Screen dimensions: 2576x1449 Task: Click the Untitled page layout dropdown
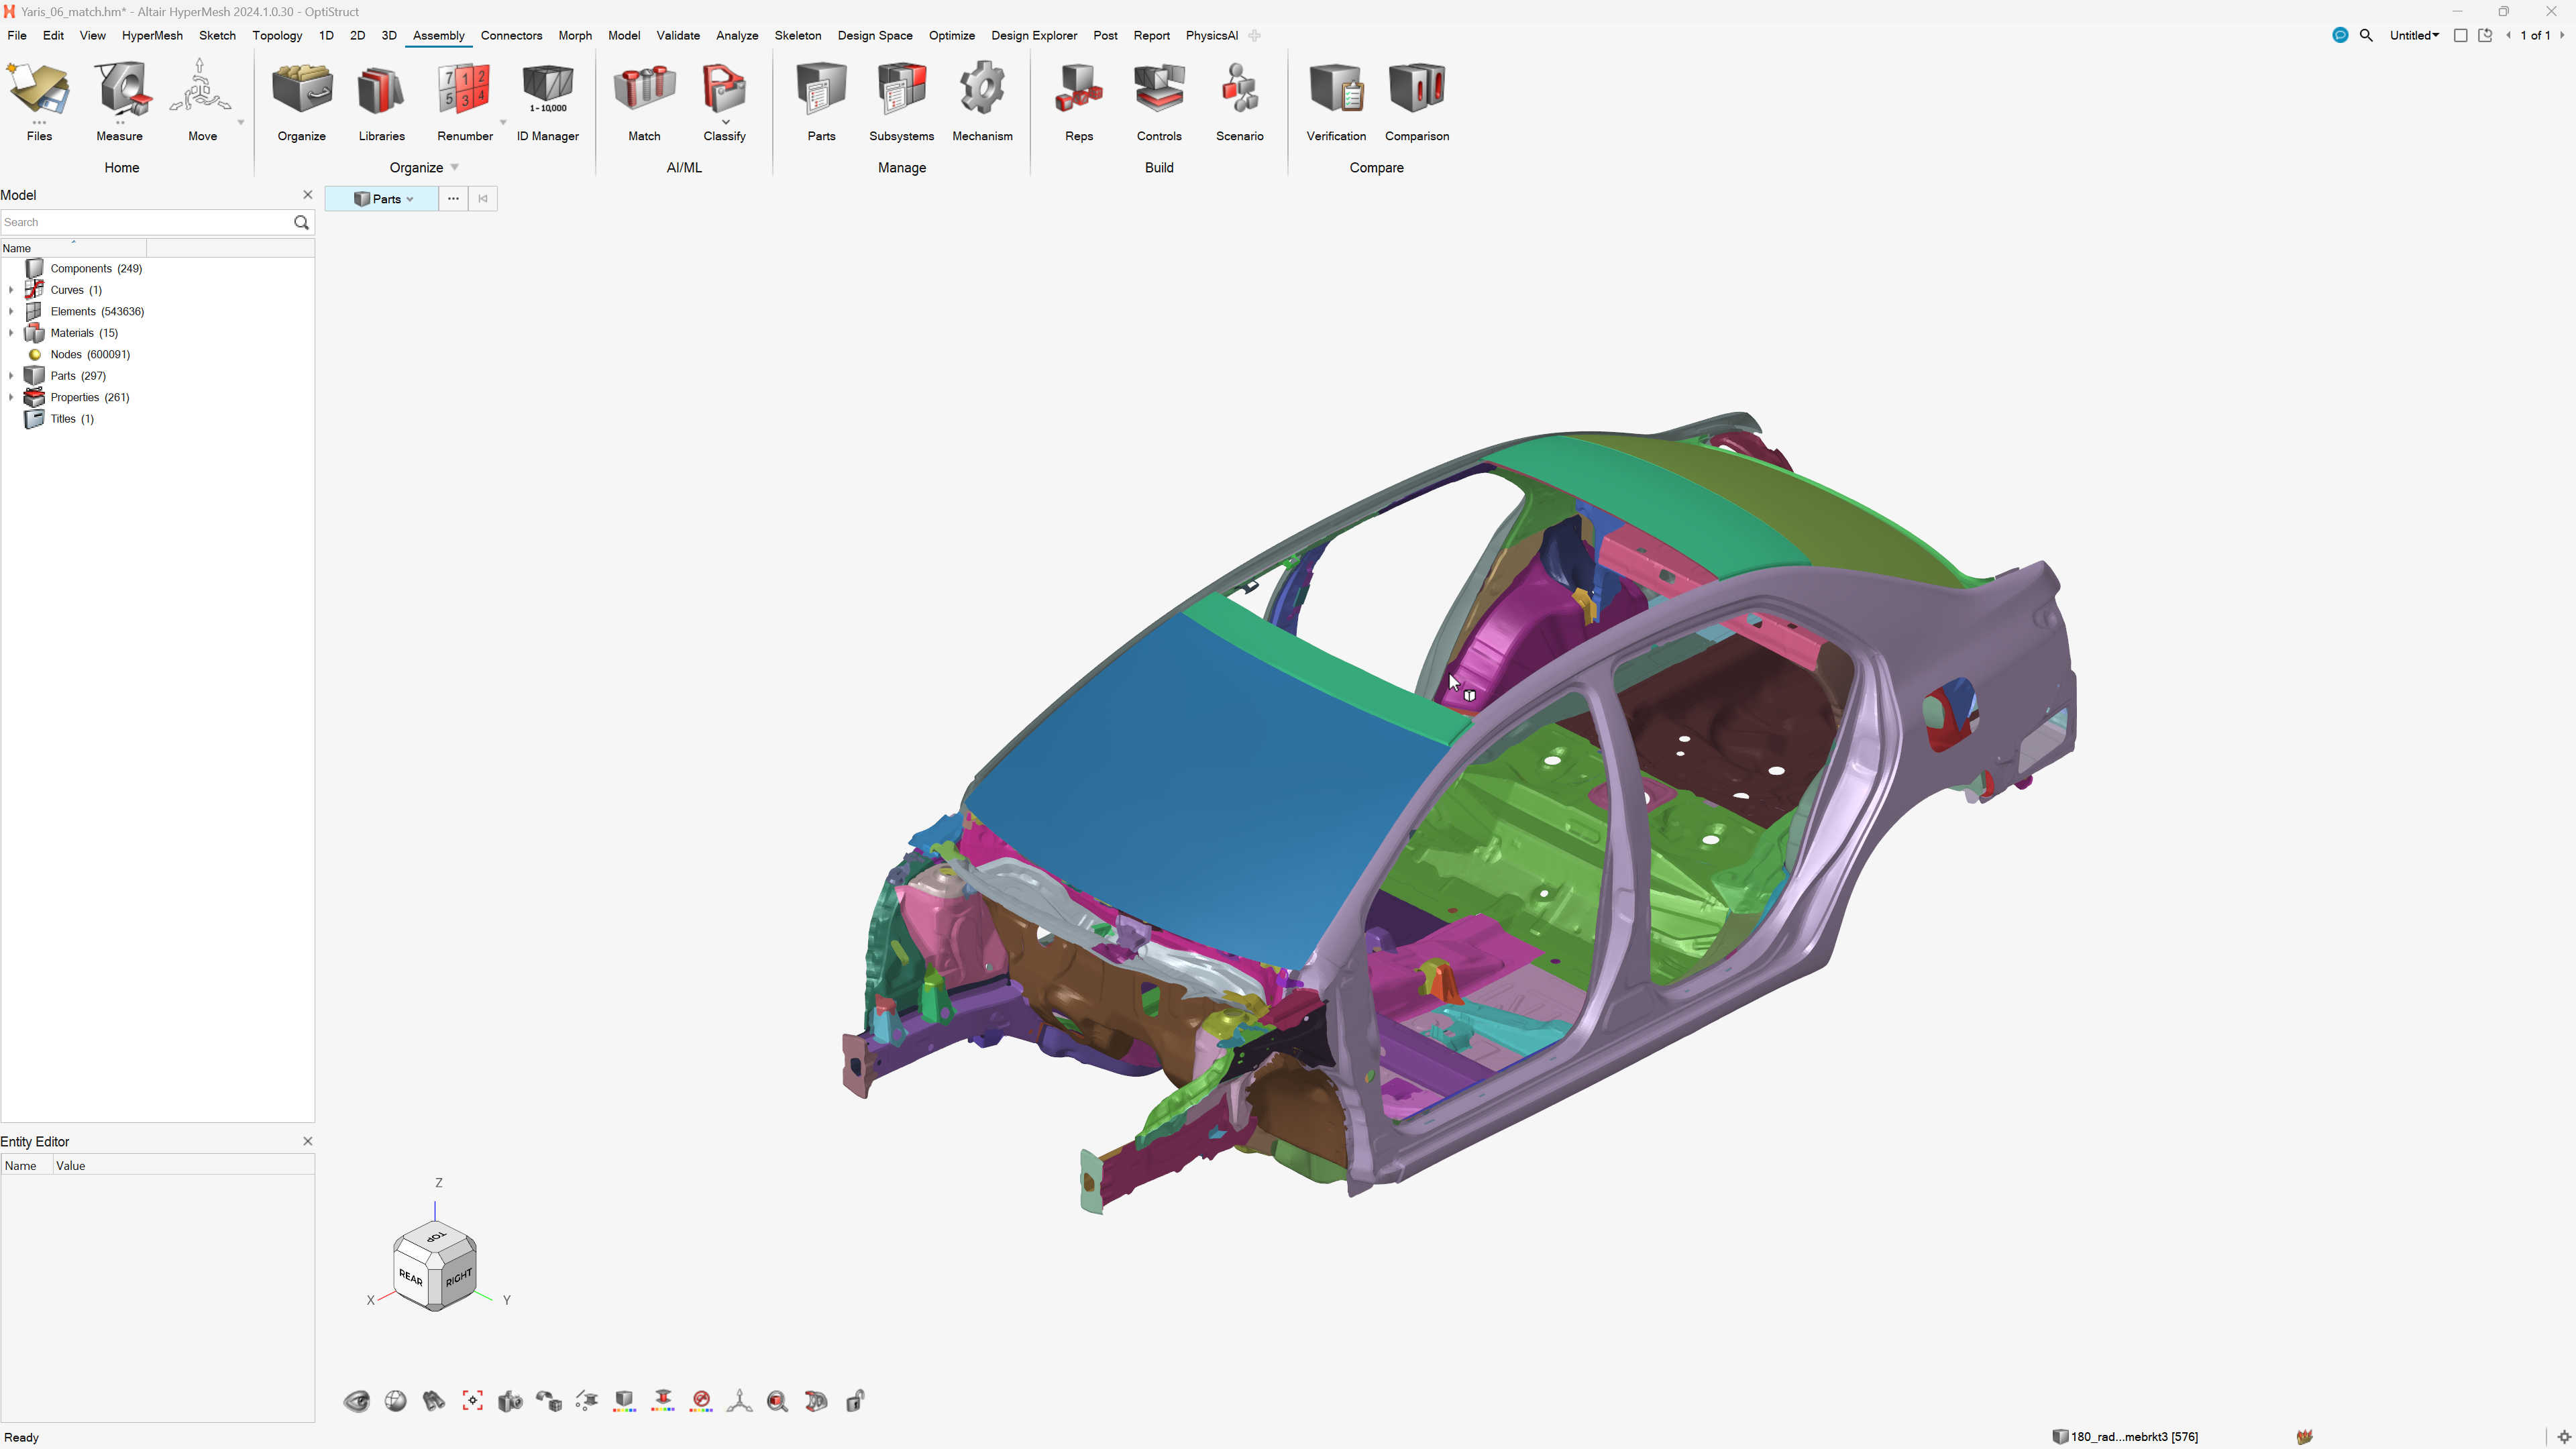(x=2413, y=35)
